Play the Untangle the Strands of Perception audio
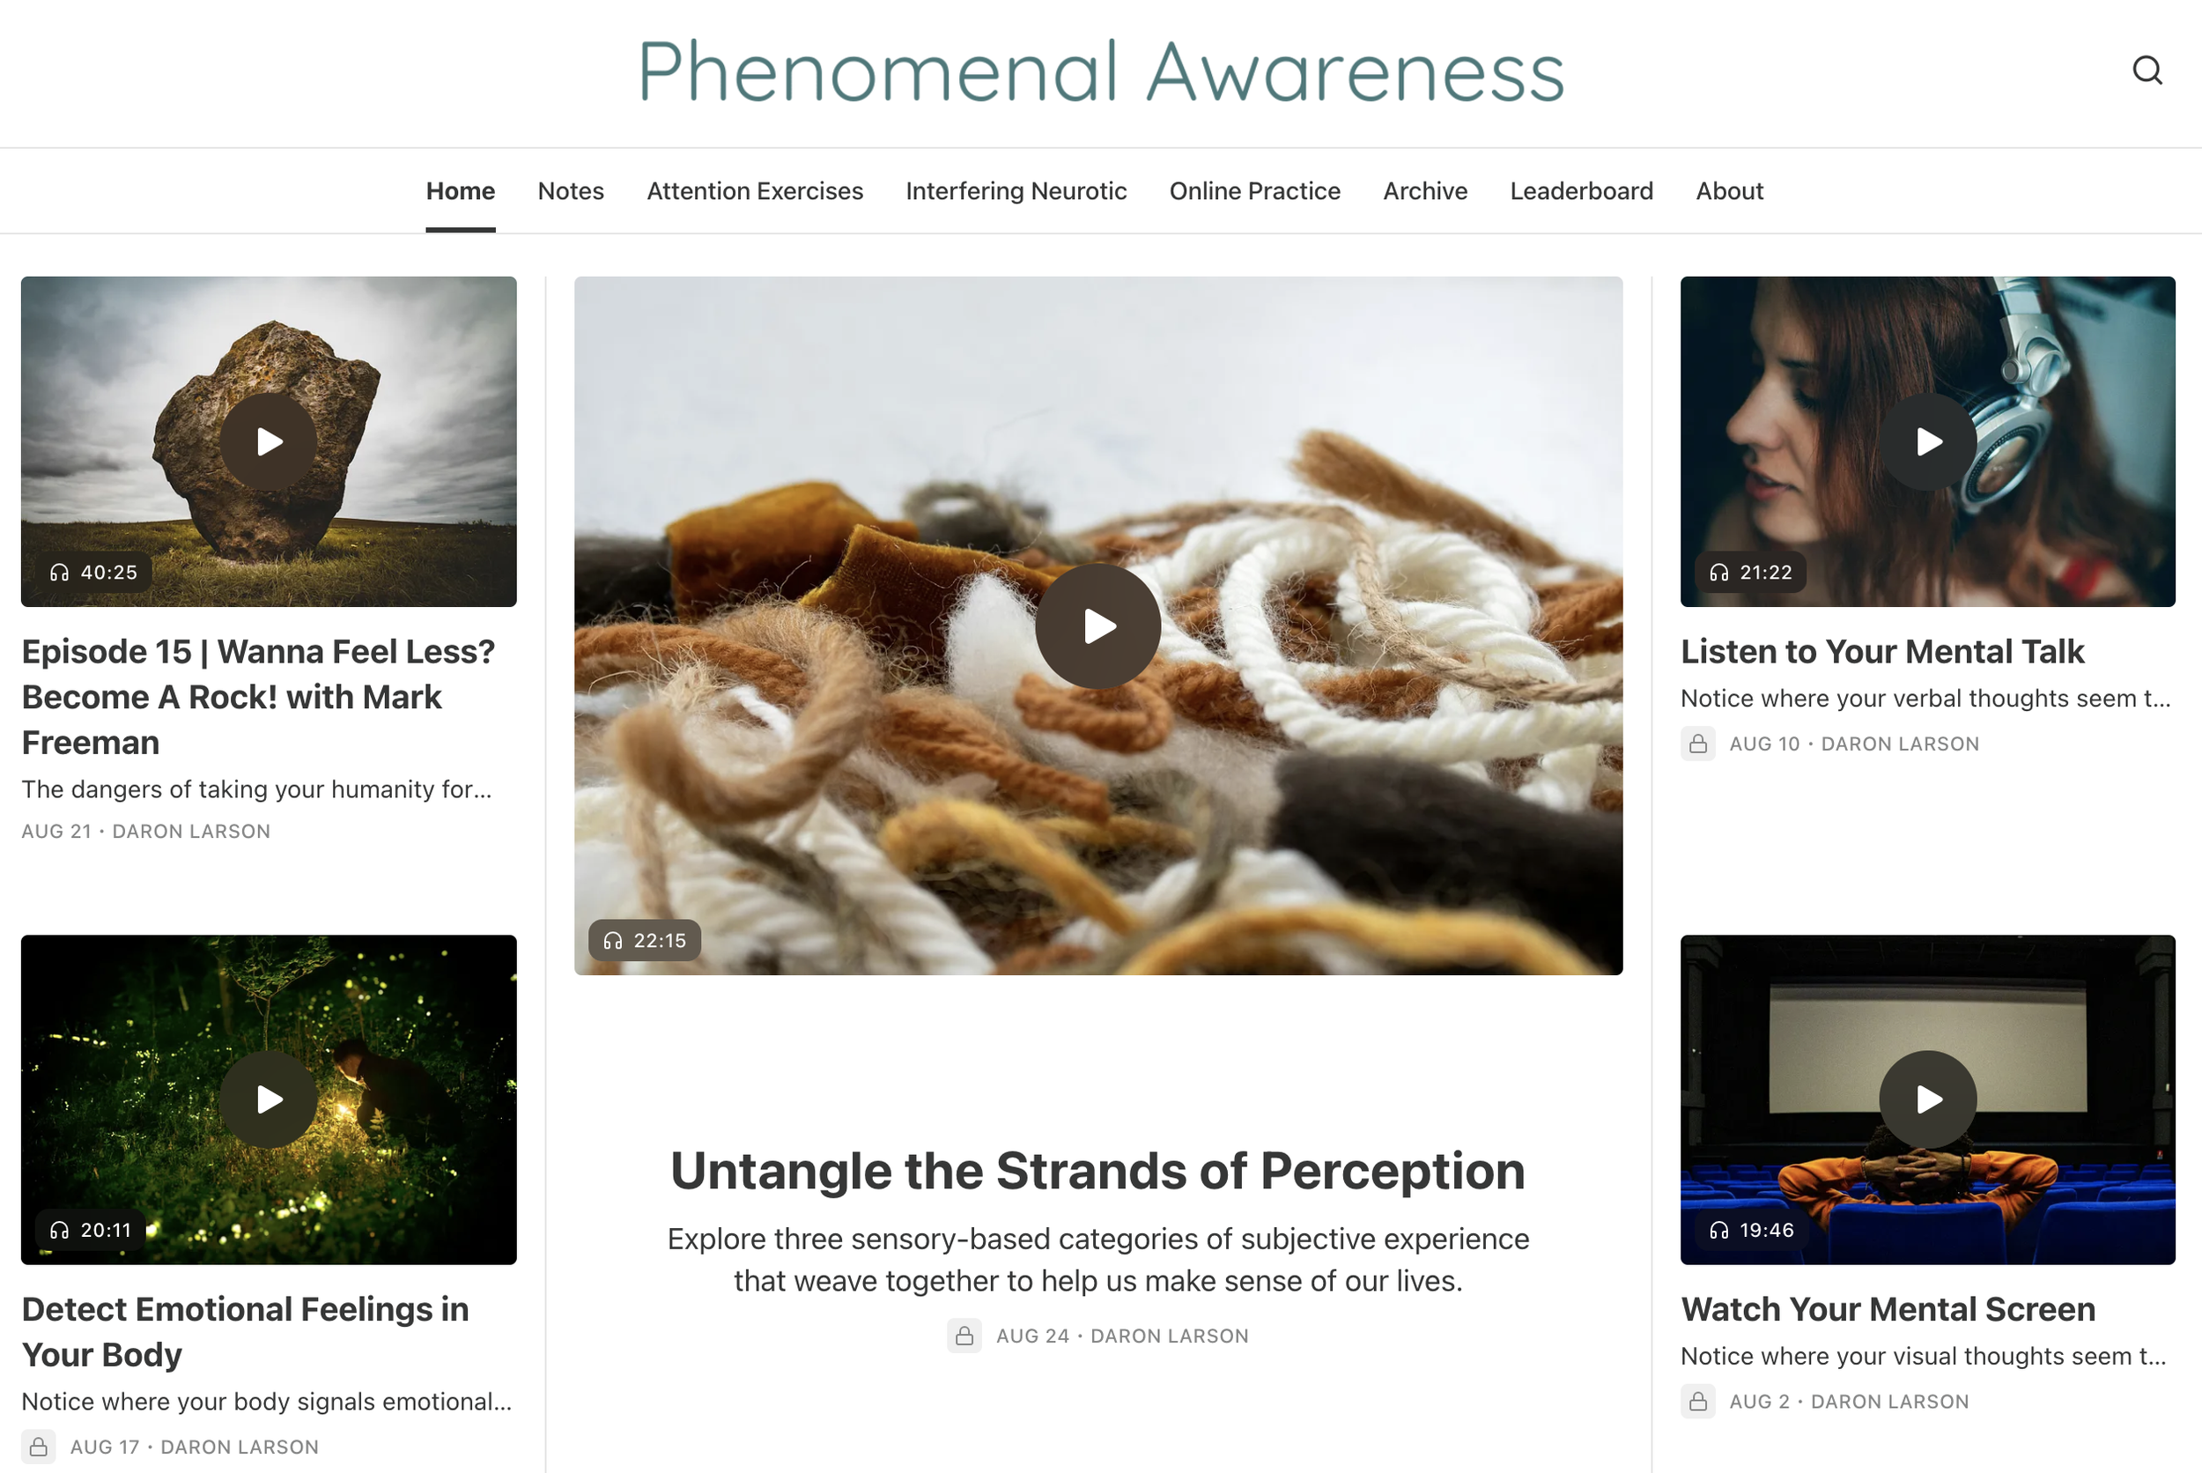2202x1473 pixels. (1097, 625)
